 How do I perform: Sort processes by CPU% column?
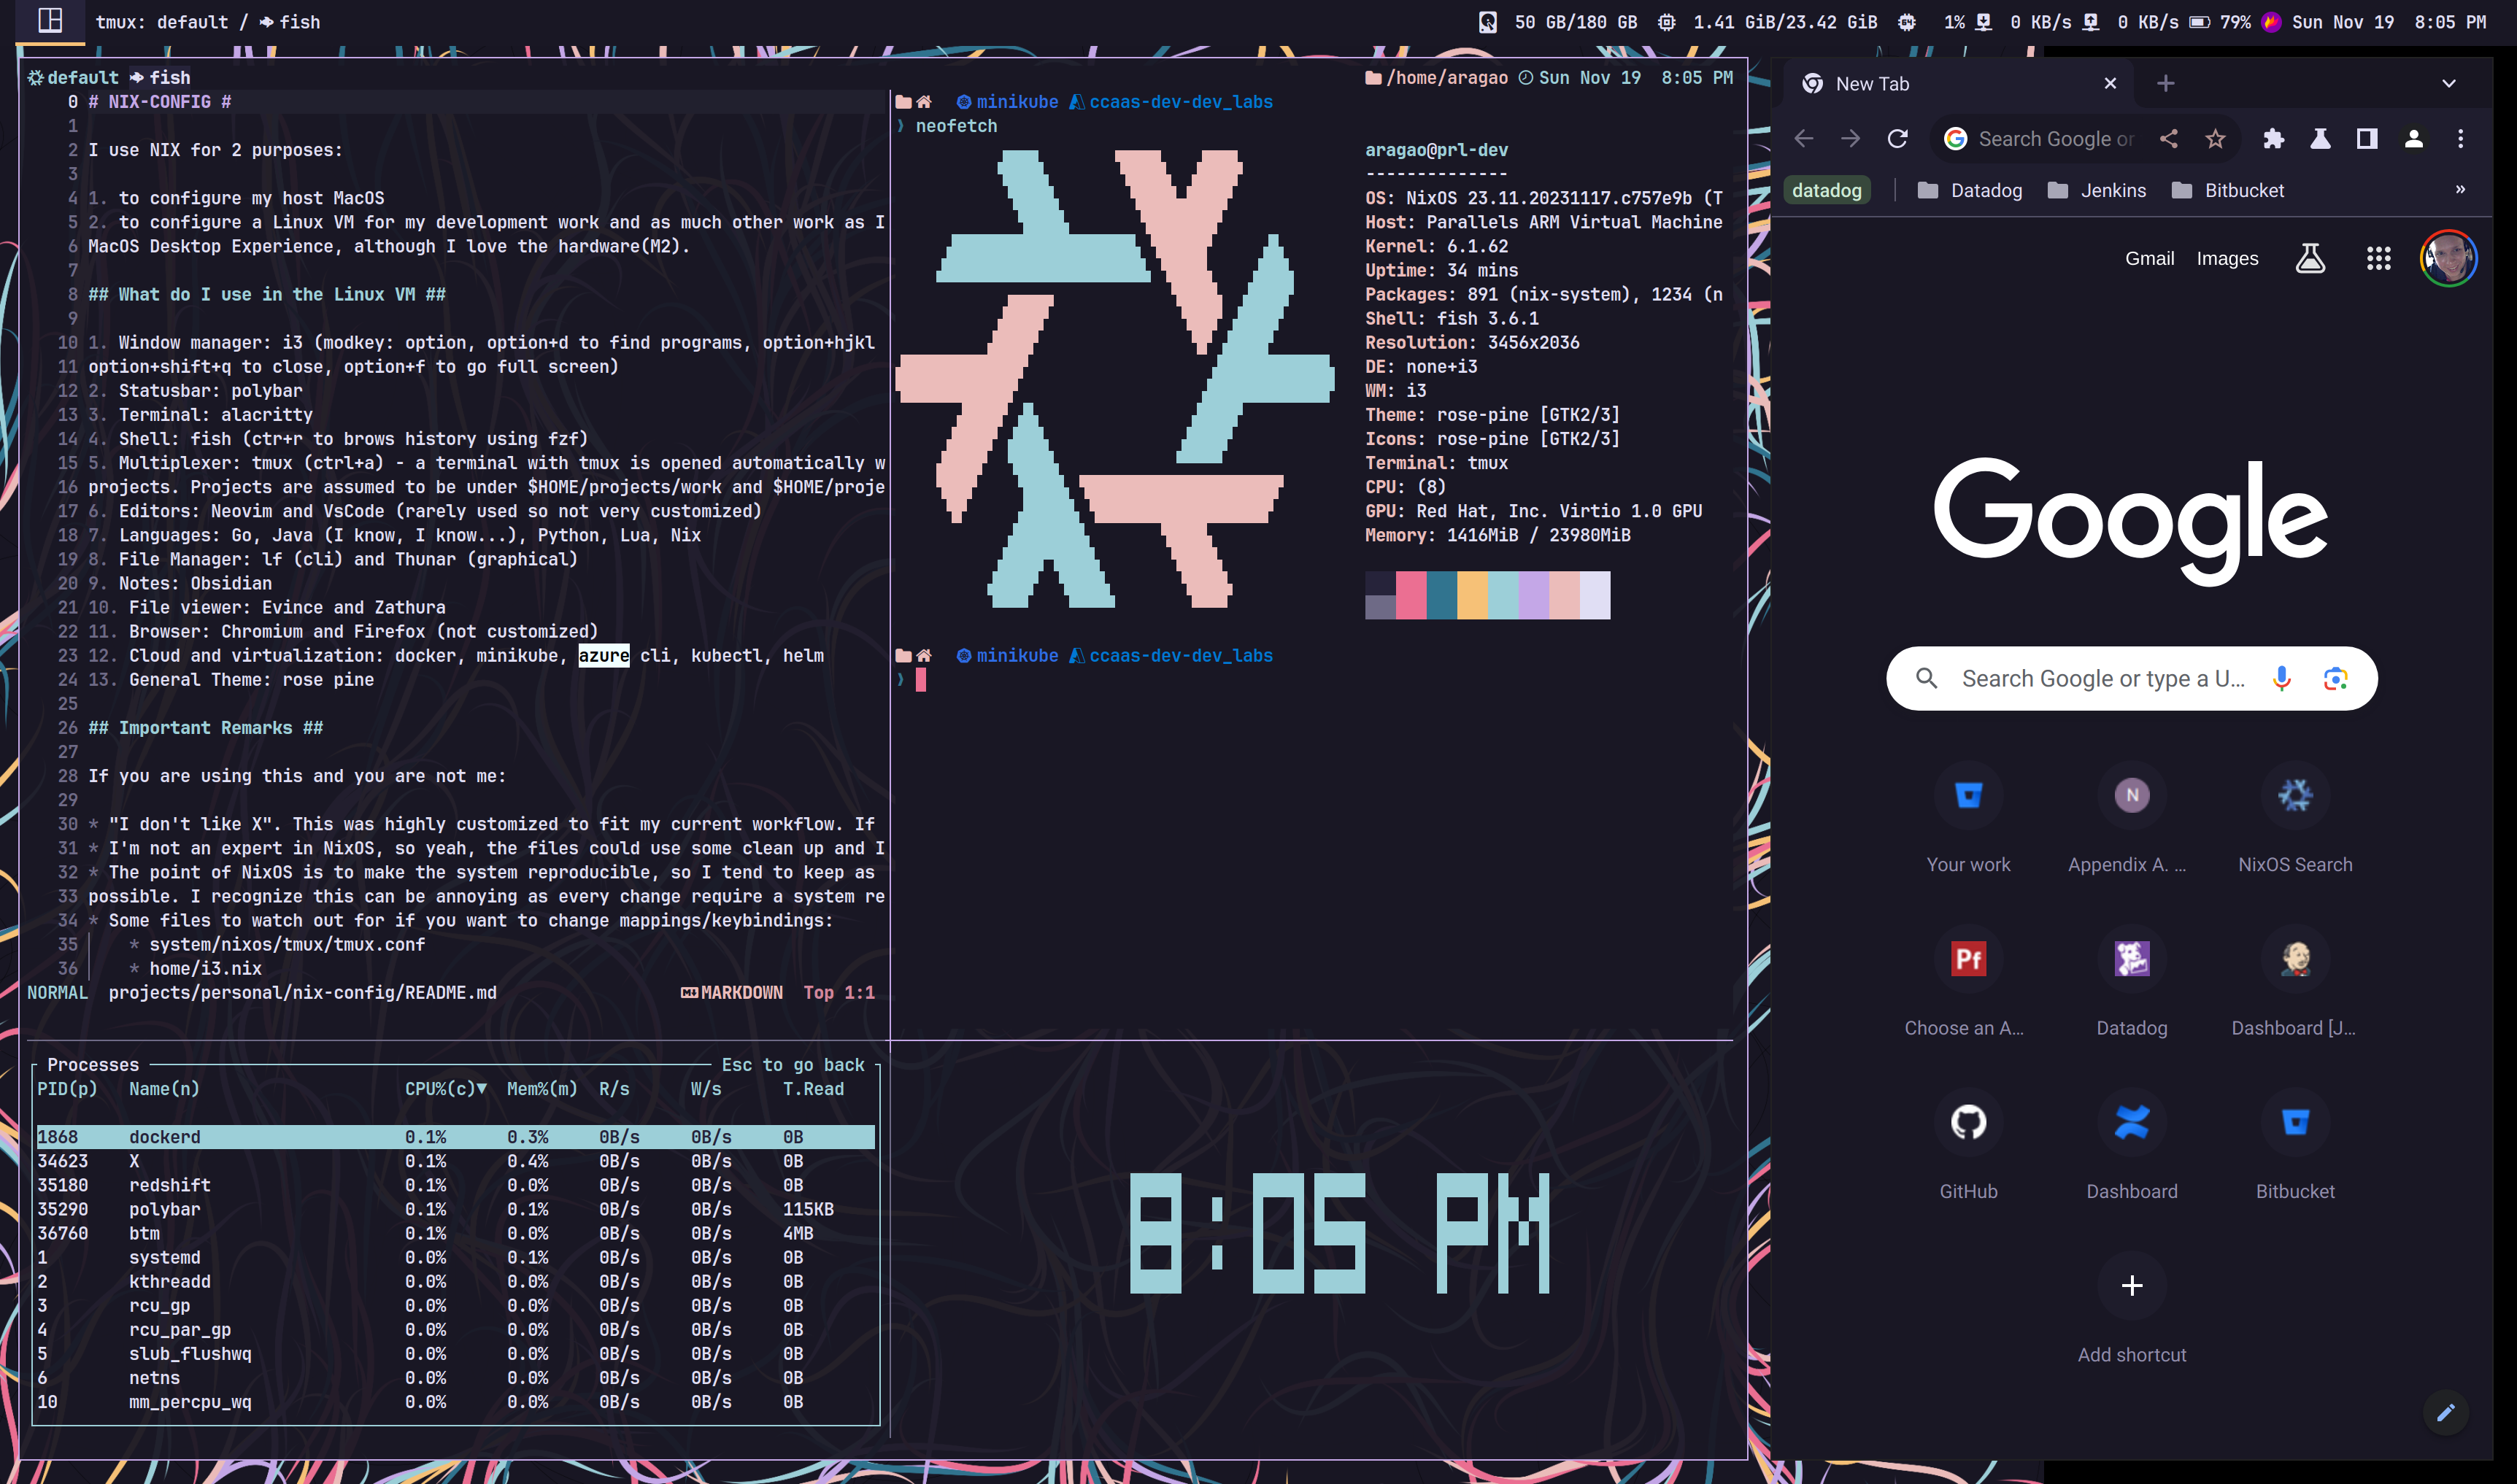[x=444, y=1089]
